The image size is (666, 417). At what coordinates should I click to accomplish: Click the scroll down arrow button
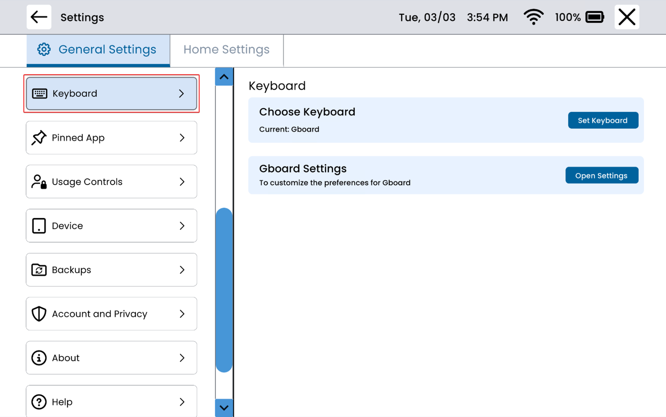(x=224, y=407)
